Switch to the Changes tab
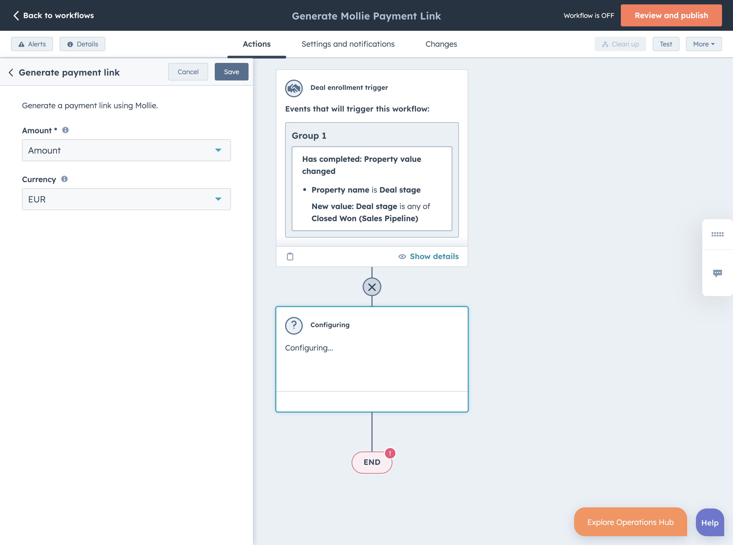This screenshot has width=733, height=545. [441, 44]
